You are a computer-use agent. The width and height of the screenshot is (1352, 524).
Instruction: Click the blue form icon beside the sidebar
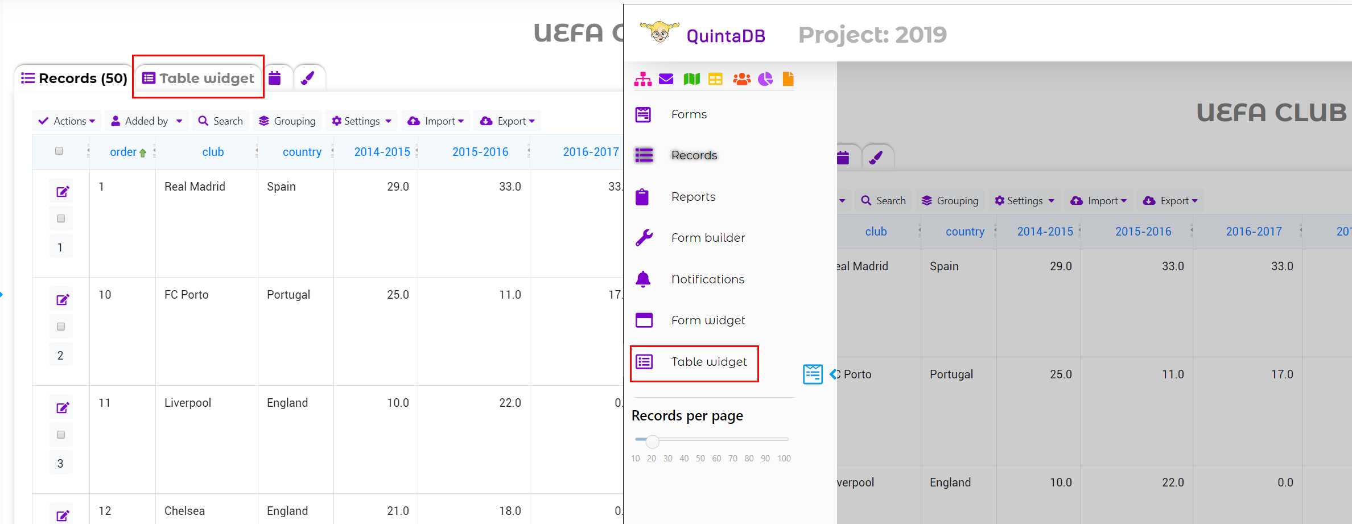pyautogui.click(x=813, y=374)
